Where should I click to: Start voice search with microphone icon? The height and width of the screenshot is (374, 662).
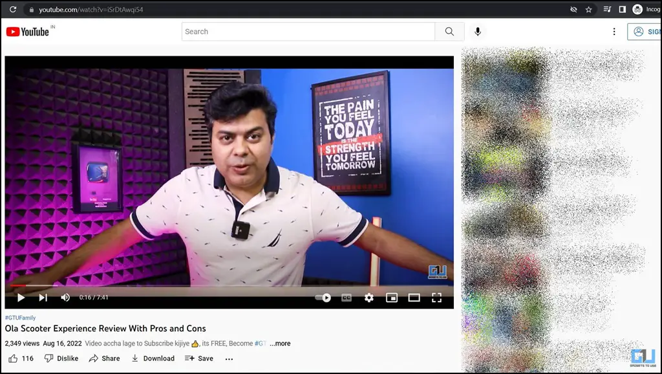(x=478, y=32)
